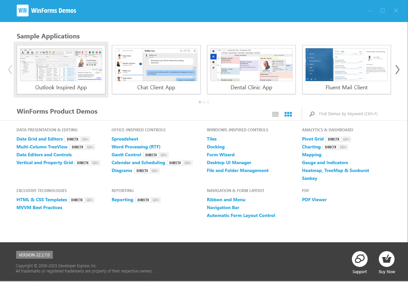Launch Gantt Control with DIRECTX
408x282 pixels.
tap(151, 155)
